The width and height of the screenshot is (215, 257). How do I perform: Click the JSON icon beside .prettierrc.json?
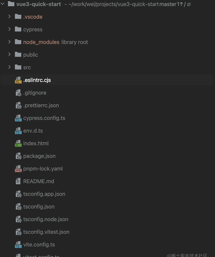(x=18, y=106)
